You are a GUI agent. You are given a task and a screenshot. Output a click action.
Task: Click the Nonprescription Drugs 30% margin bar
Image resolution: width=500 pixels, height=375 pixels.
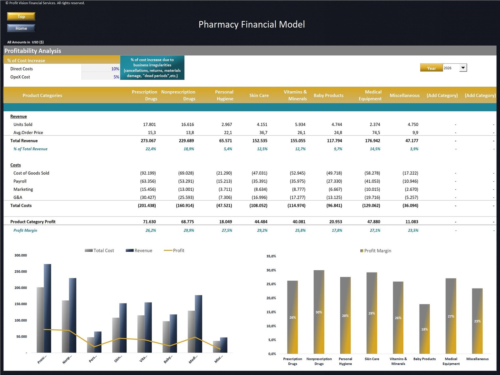pyautogui.click(x=319, y=312)
